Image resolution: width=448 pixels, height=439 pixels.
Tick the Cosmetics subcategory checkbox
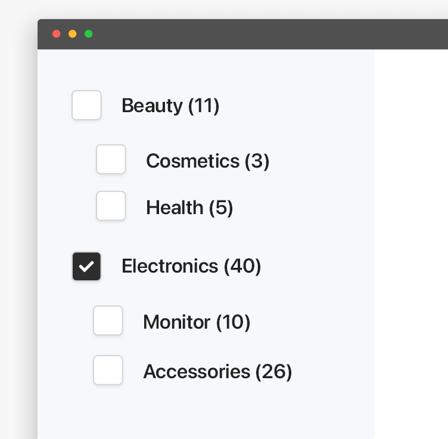pos(111,159)
